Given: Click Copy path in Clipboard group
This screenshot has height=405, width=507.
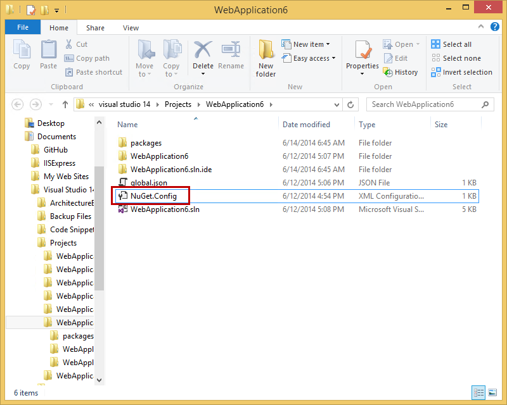Looking at the screenshot, I should [87, 58].
